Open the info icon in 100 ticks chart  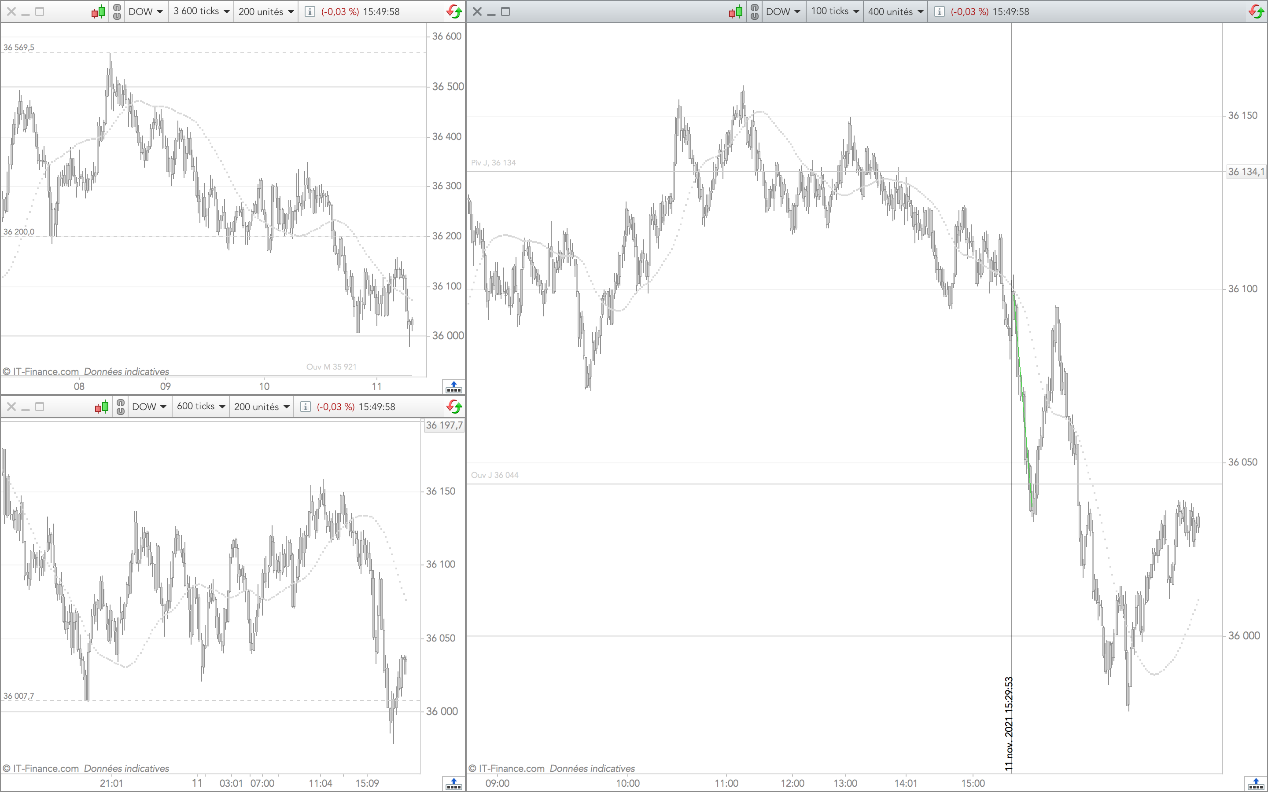(940, 11)
